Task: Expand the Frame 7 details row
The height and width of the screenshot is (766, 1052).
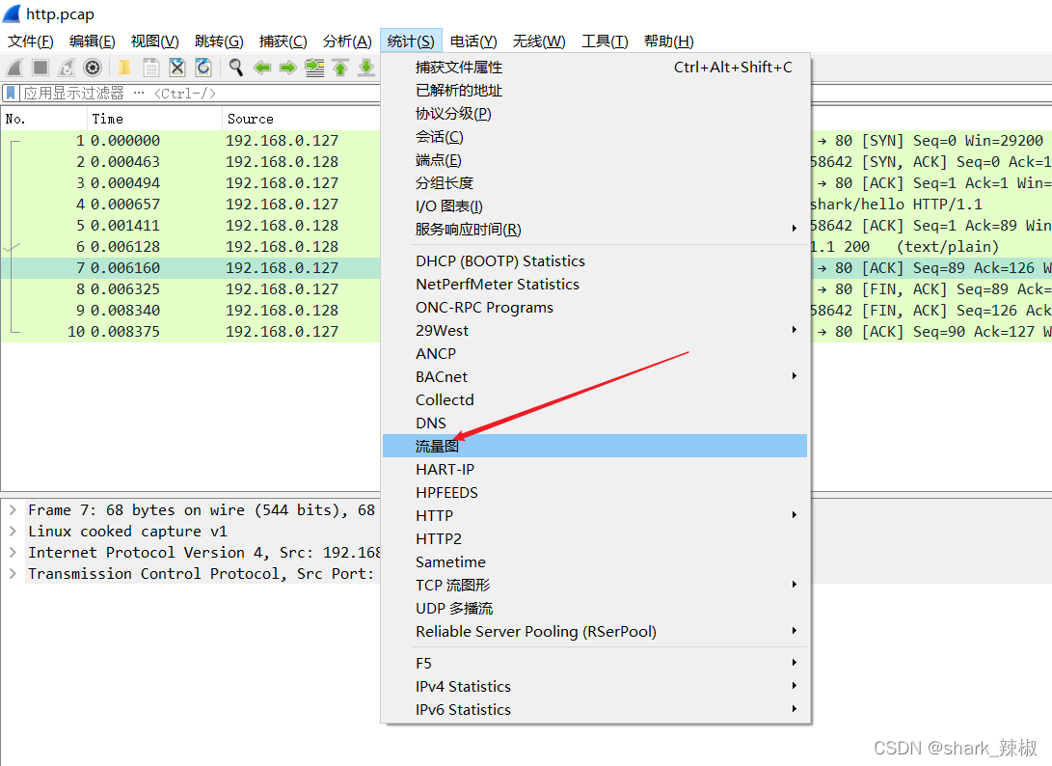Action: click(13, 510)
